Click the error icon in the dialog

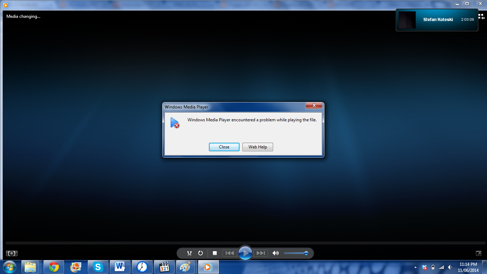tap(175, 123)
